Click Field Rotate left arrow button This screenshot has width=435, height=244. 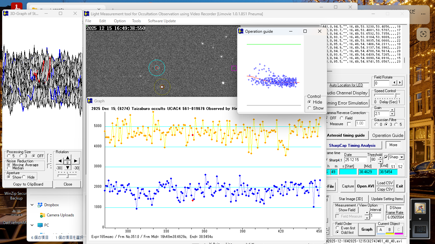pos(394,83)
